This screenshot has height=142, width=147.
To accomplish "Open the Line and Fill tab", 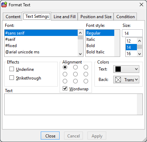I will tap(64, 17).
